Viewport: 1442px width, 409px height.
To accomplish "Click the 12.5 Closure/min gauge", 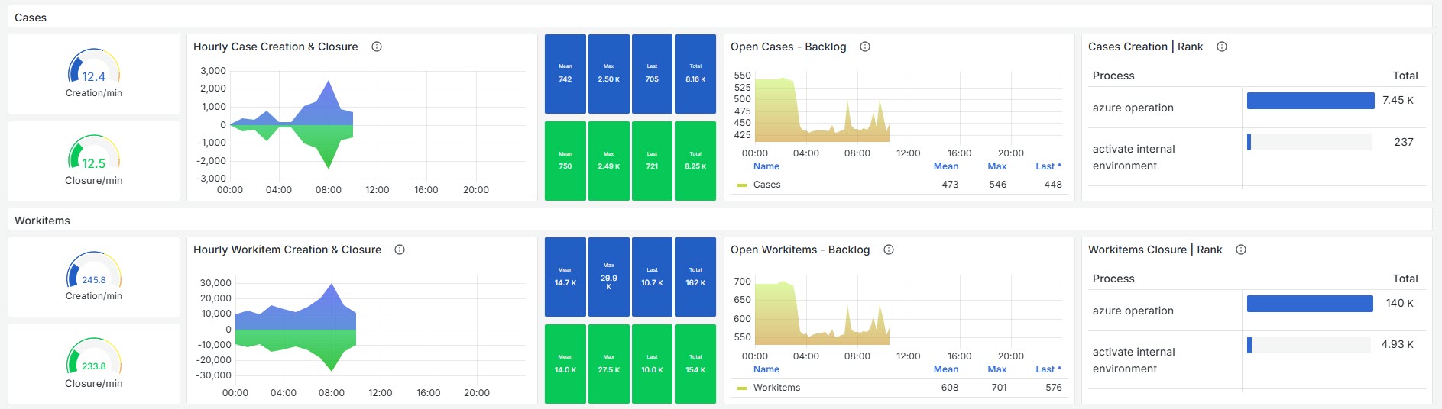I will point(94,161).
